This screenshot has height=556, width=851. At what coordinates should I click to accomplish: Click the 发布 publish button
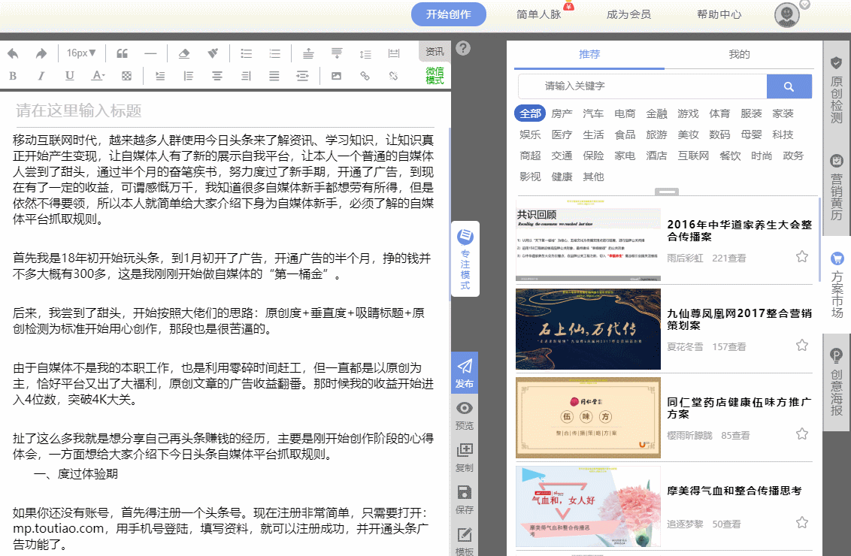[x=465, y=373]
